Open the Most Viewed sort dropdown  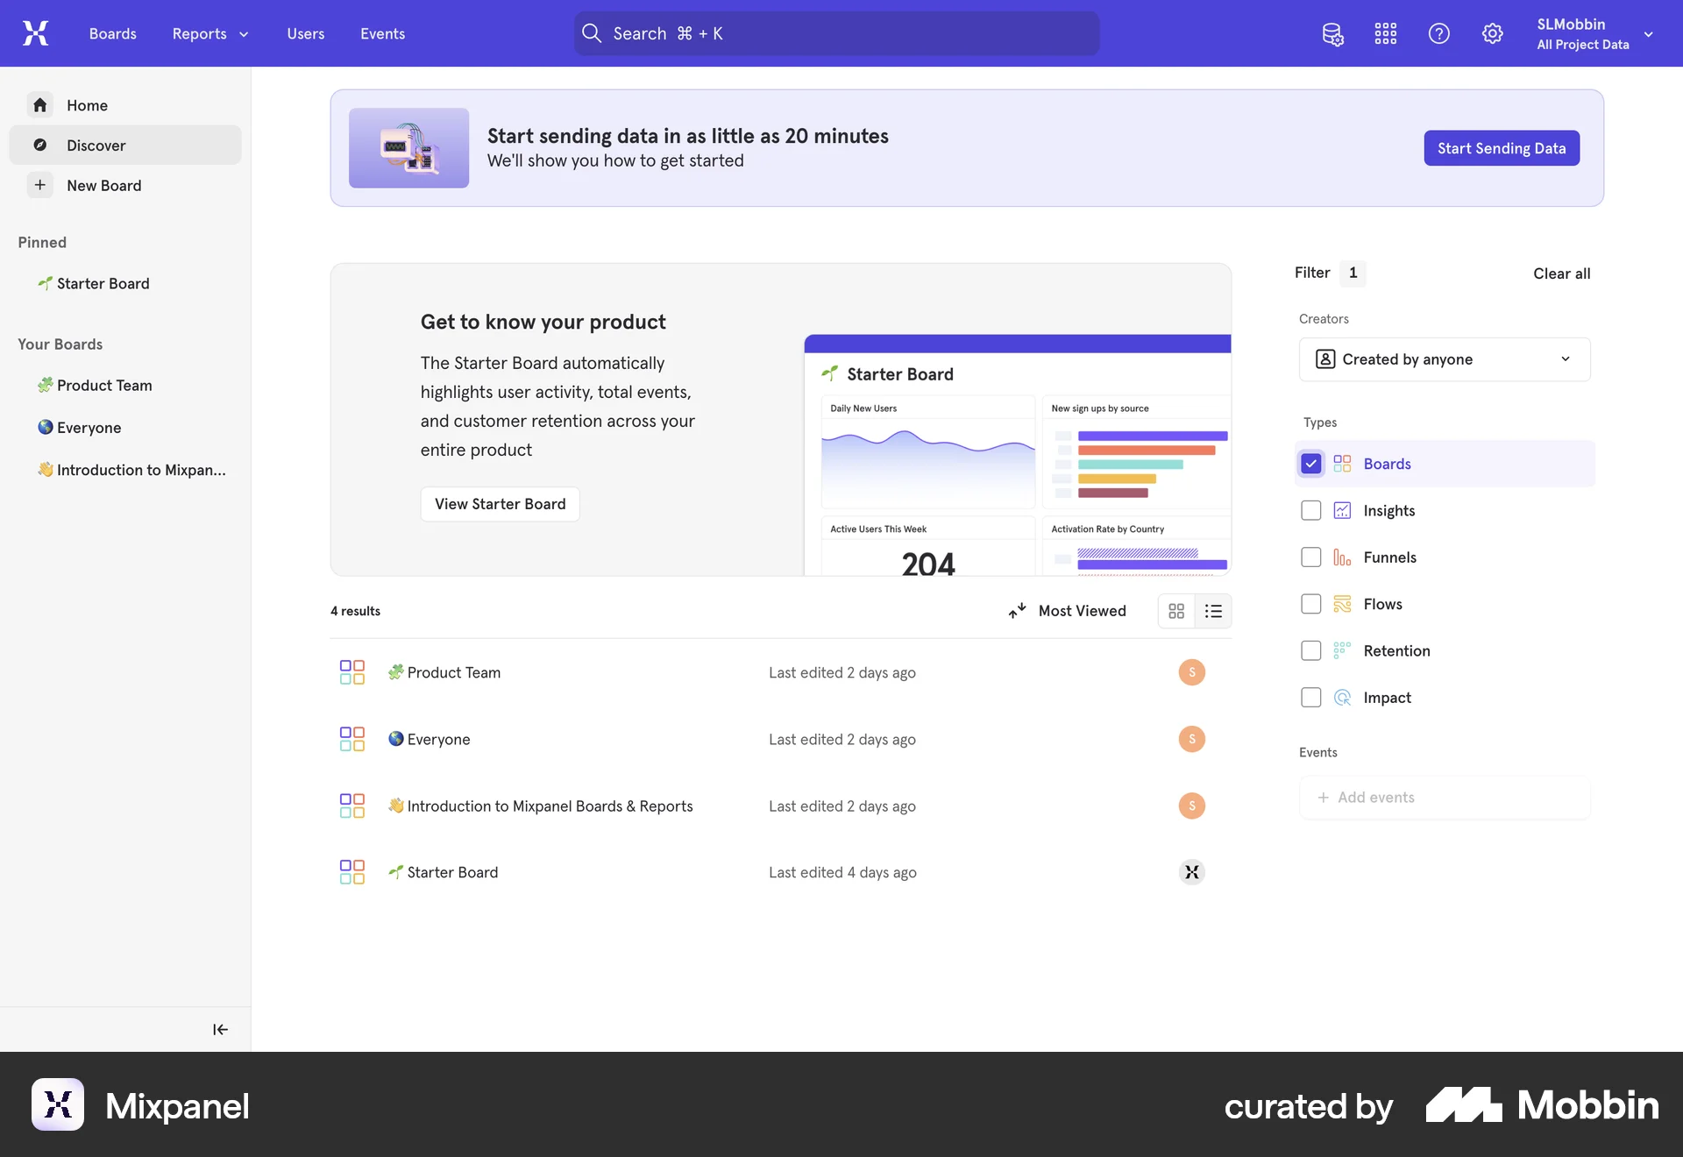(1068, 611)
